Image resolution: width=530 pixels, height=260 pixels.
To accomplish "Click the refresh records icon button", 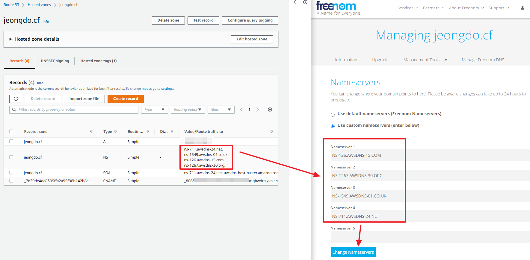I will (x=16, y=99).
